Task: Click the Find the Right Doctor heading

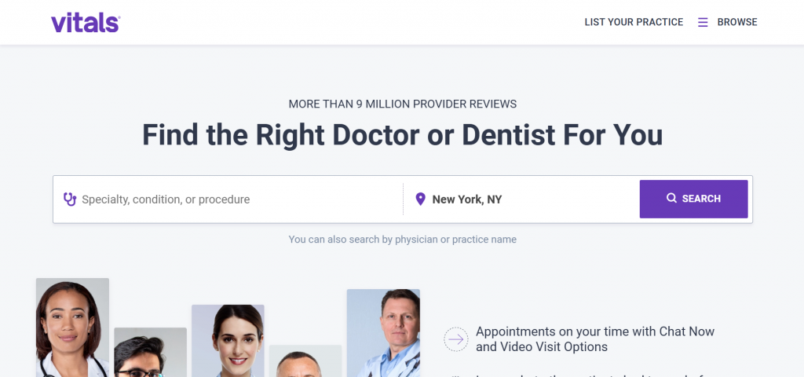Action: pyautogui.click(x=402, y=135)
